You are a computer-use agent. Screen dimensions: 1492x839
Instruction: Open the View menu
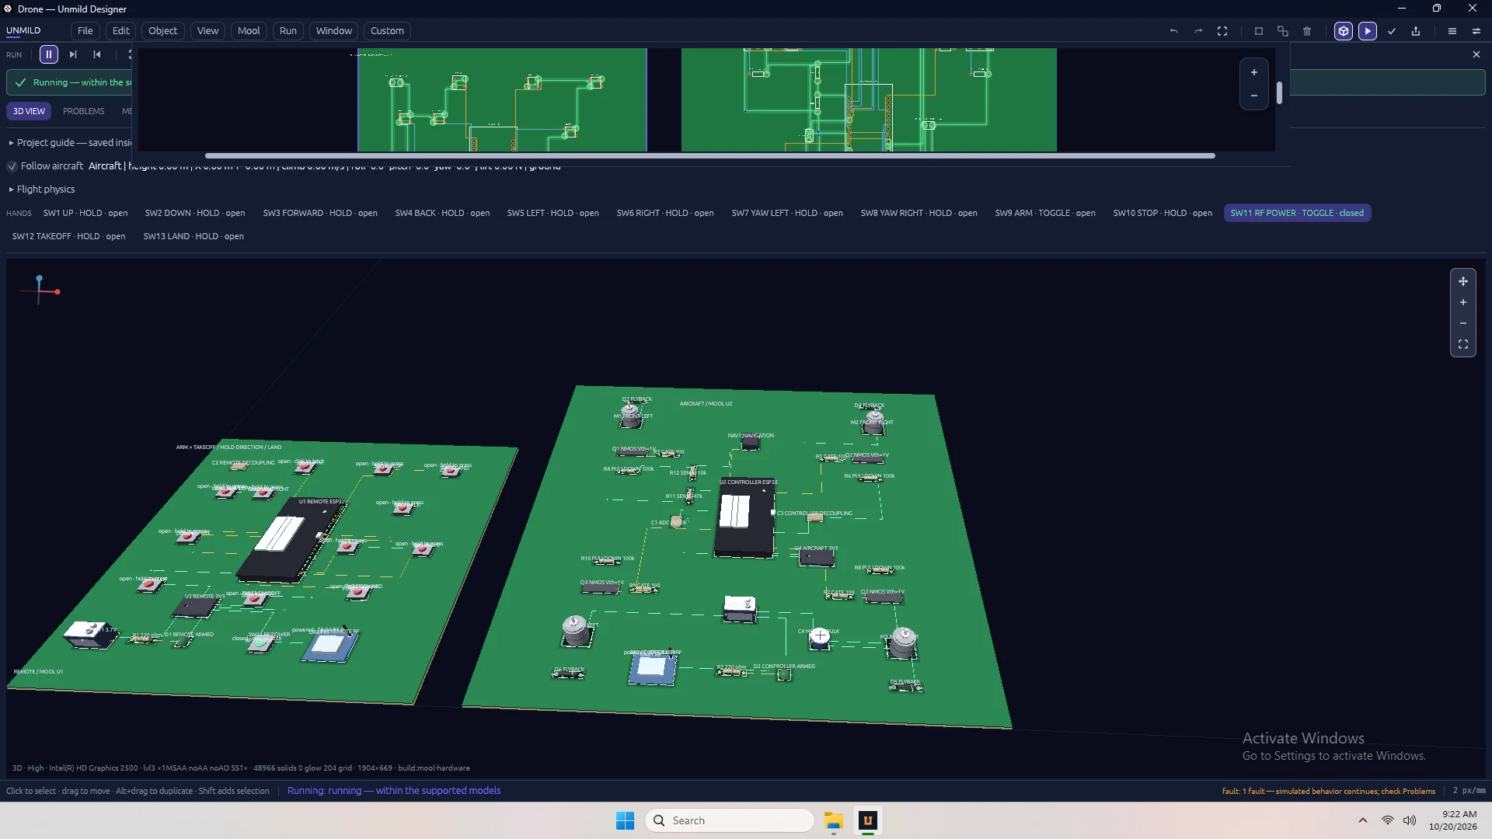207,31
